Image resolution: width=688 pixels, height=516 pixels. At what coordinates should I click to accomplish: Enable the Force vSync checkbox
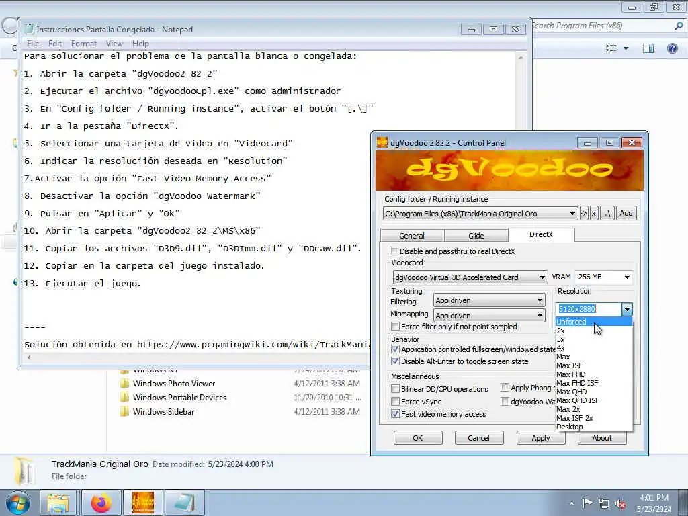[x=395, y=402]
